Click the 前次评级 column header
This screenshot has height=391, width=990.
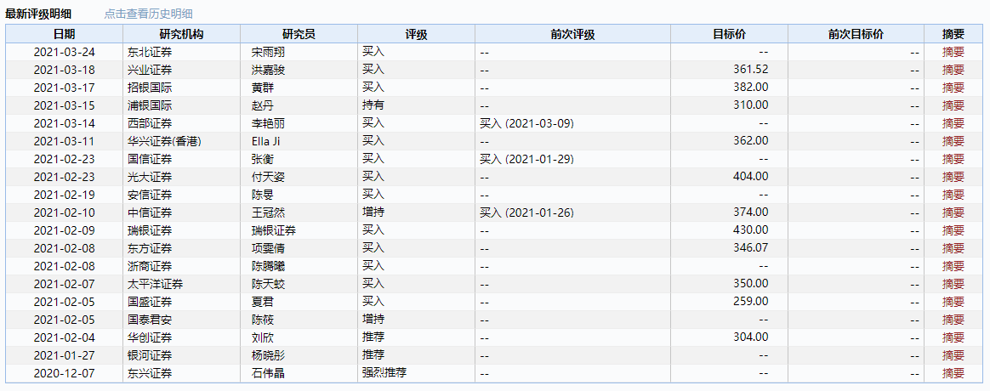coord(572,34)
